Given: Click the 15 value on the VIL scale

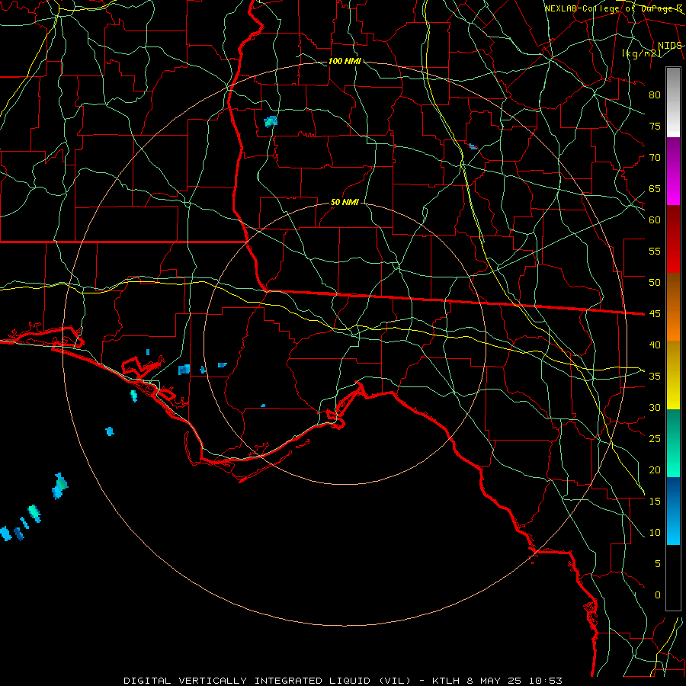Looking at the screenshot, I should [x=655, y=502].
